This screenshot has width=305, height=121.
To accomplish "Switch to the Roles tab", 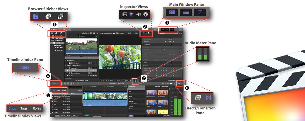I will 64,90.
